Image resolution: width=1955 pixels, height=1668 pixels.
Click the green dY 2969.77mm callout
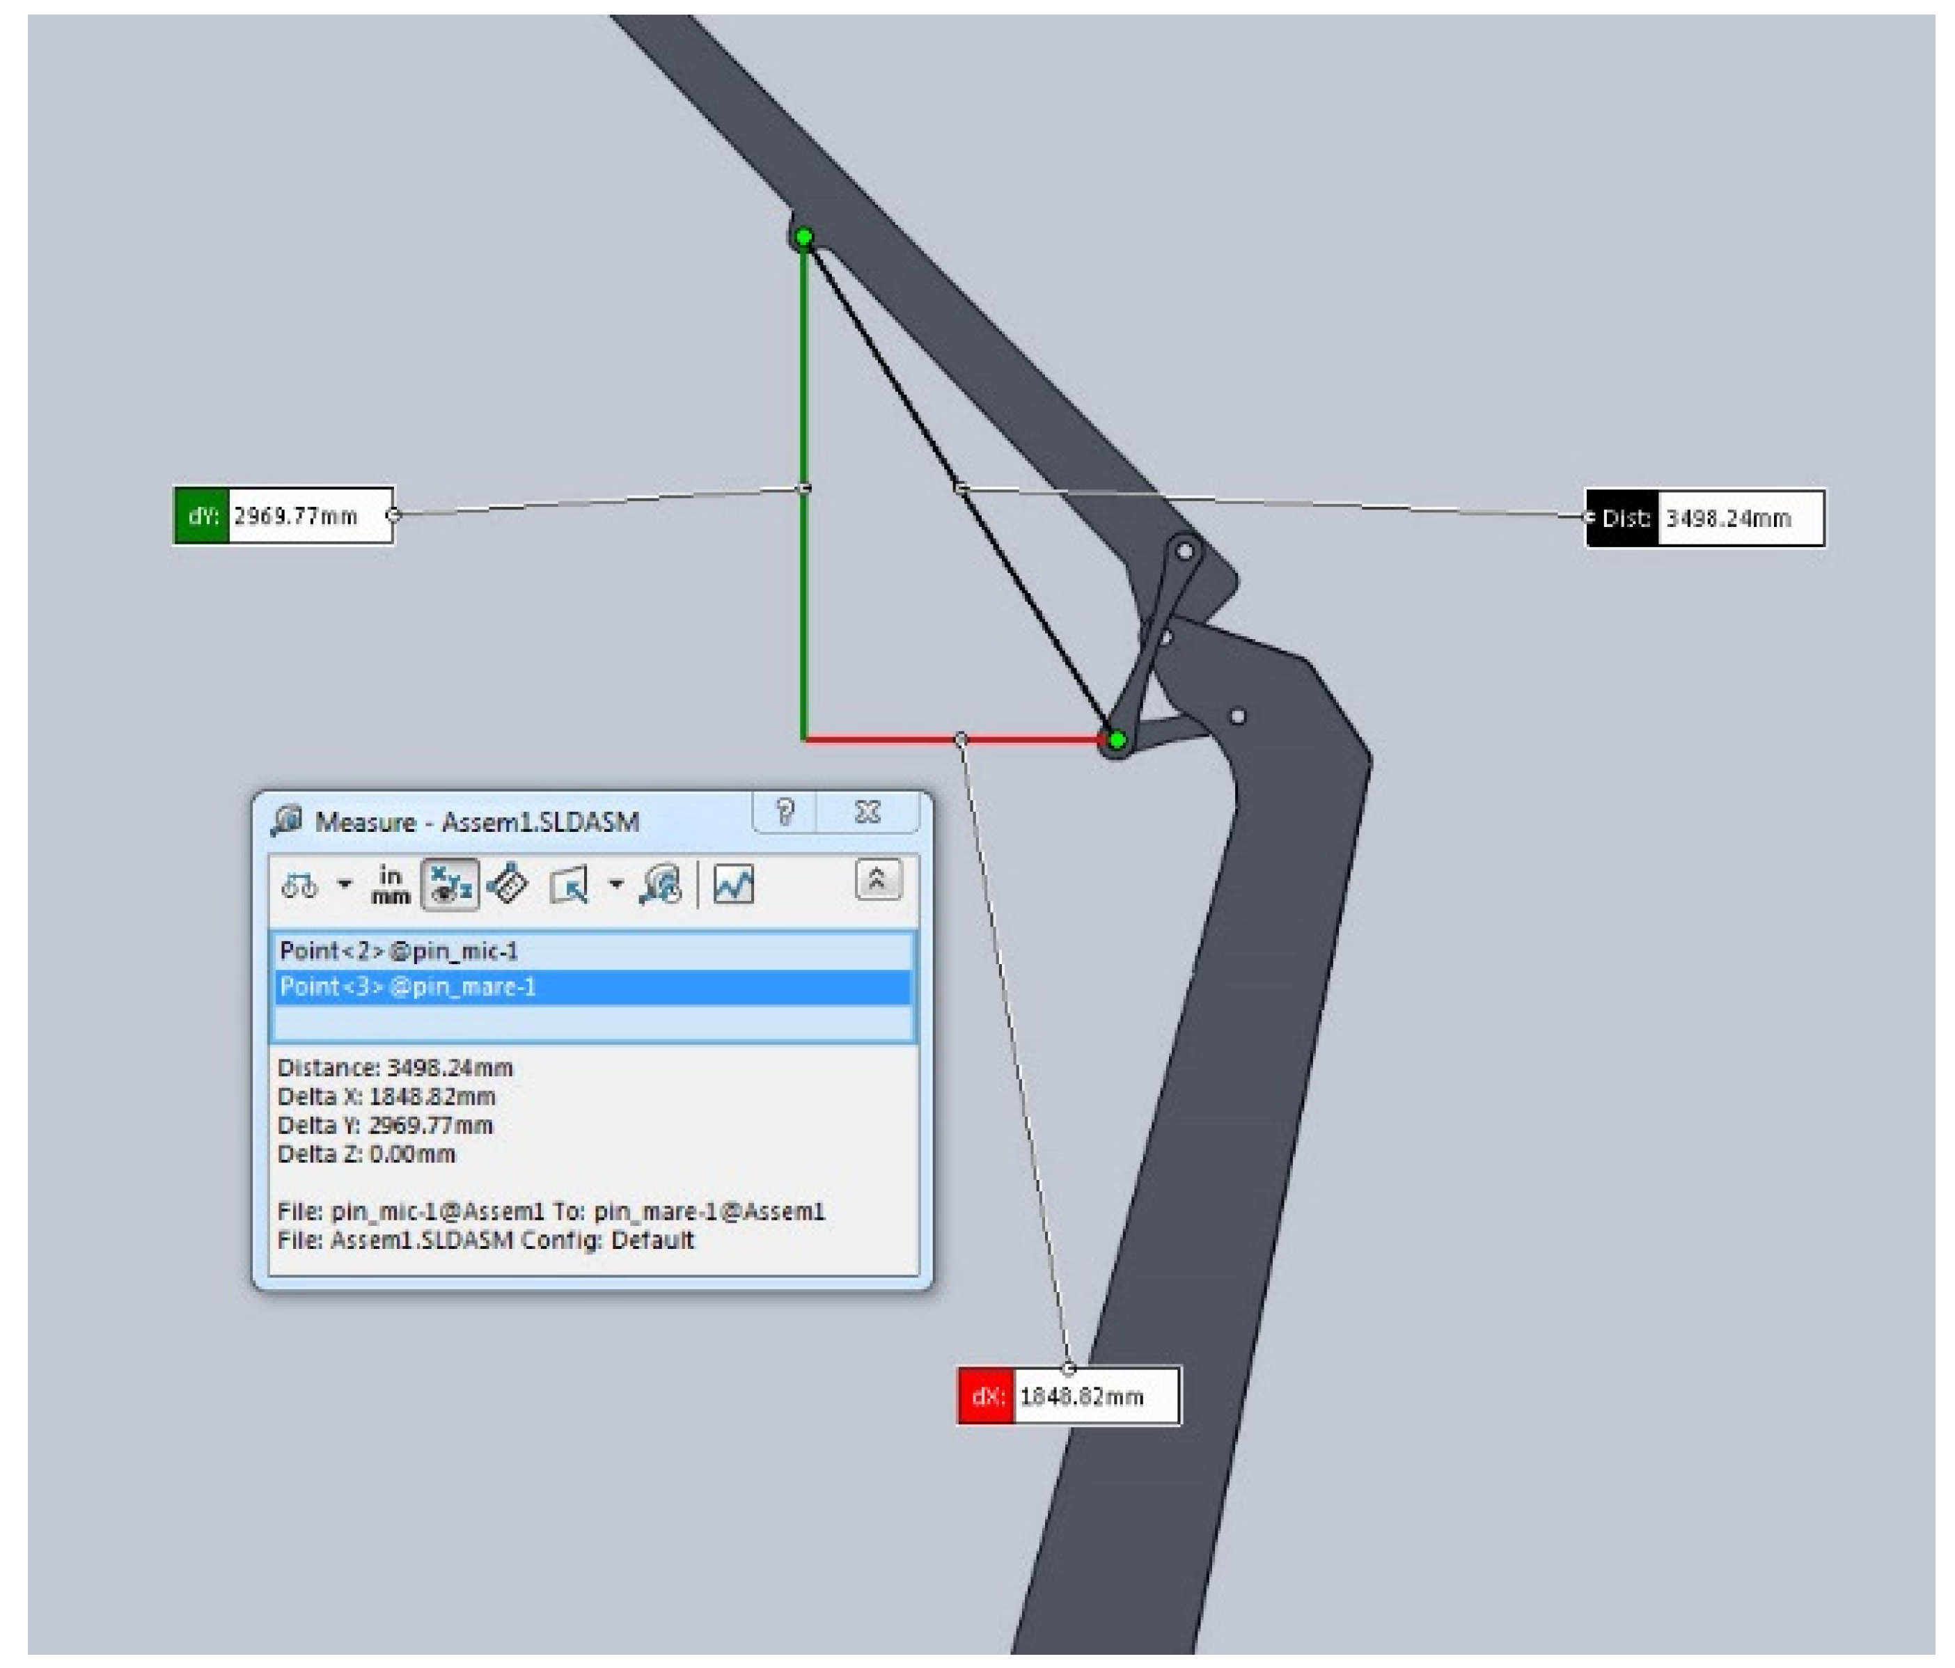284,516
